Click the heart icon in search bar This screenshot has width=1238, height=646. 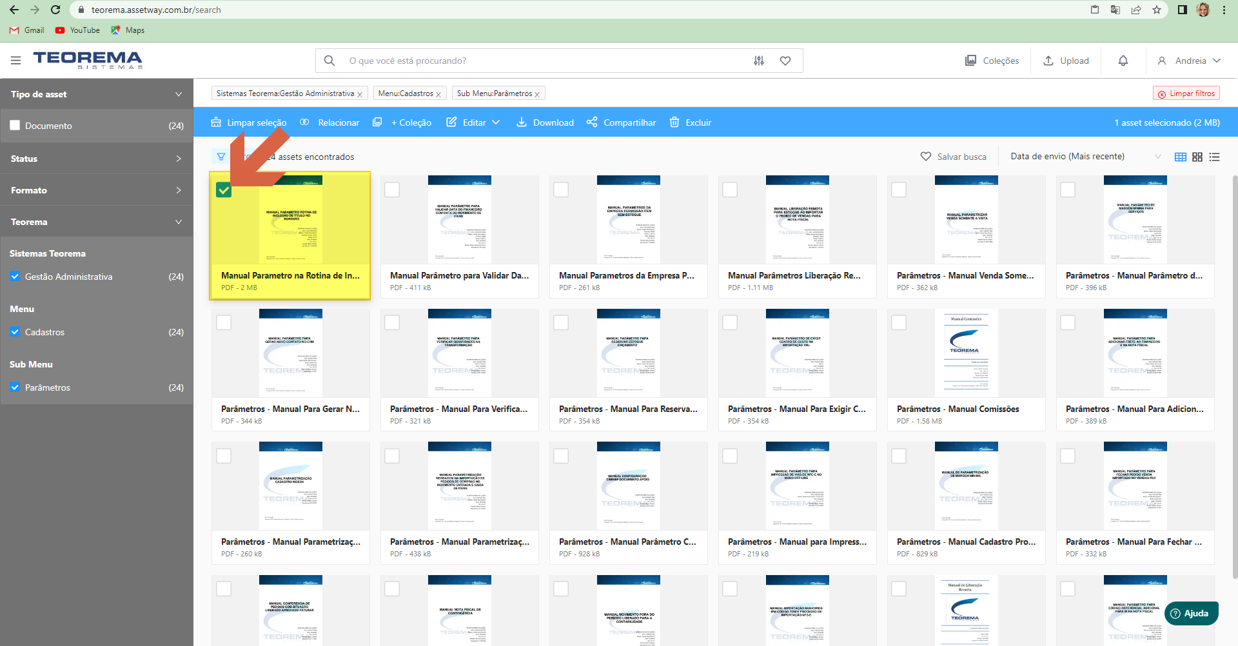(785, 61)
